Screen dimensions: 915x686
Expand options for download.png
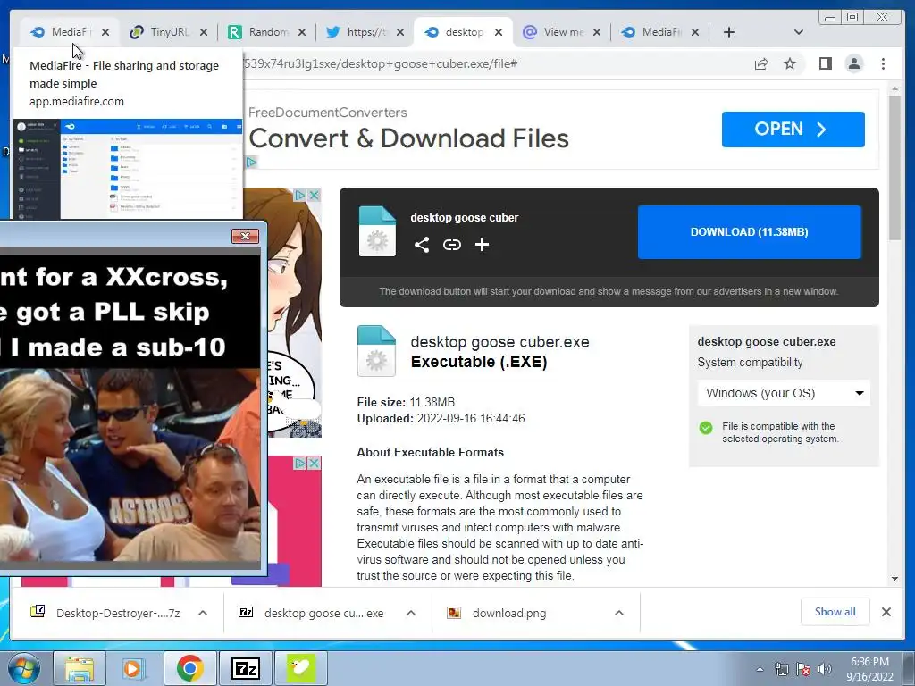[619, 613]
